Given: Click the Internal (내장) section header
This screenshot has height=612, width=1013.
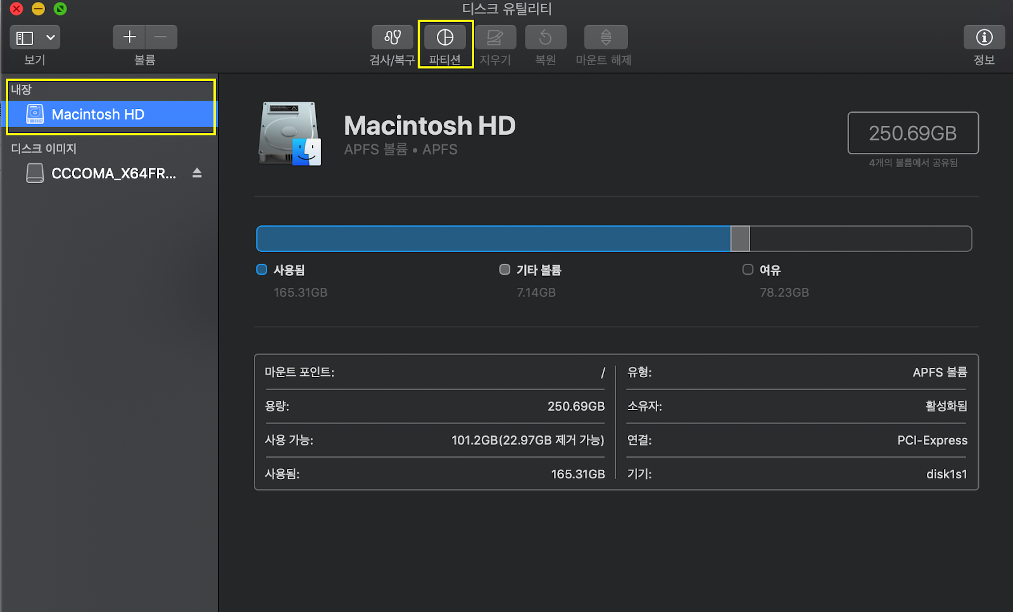Looking at the screenshot, I should pos(22,90).
